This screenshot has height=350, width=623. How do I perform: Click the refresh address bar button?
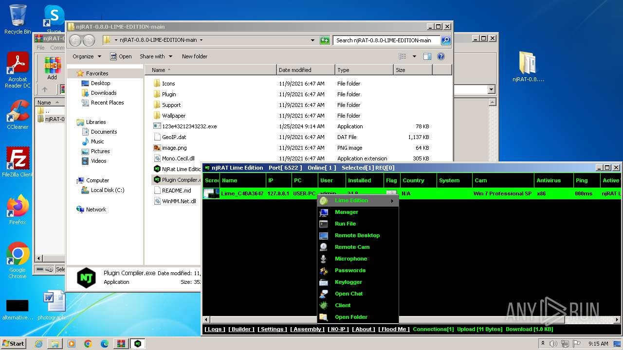pos(325,40)
